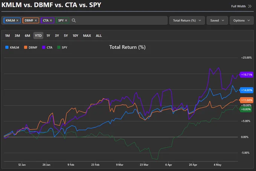
Task: Select the MAX time range
Action: (87, 36)
